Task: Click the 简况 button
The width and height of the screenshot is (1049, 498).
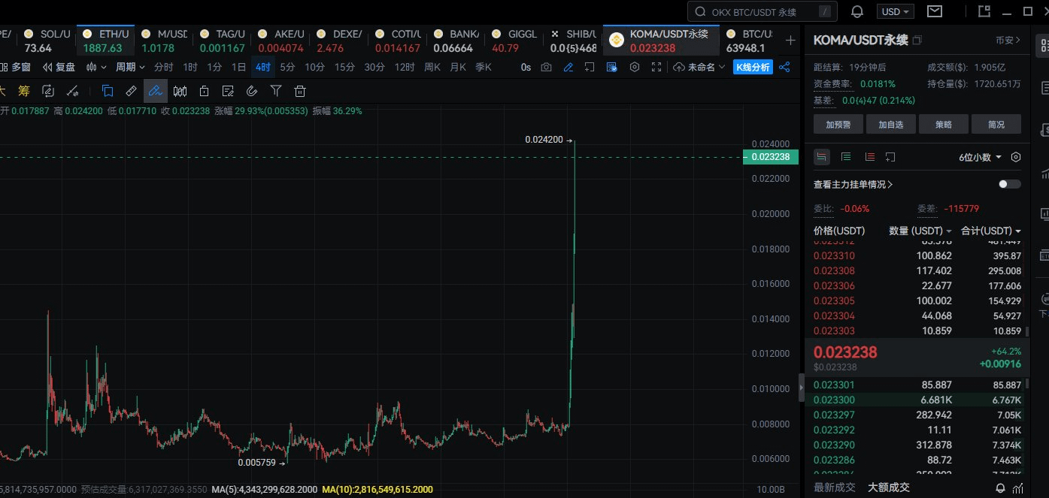Action: point(996,124)
